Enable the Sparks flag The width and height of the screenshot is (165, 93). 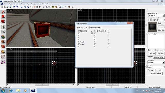[79, 44]
